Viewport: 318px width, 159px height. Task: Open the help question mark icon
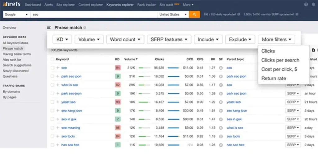tap(306, 5)
